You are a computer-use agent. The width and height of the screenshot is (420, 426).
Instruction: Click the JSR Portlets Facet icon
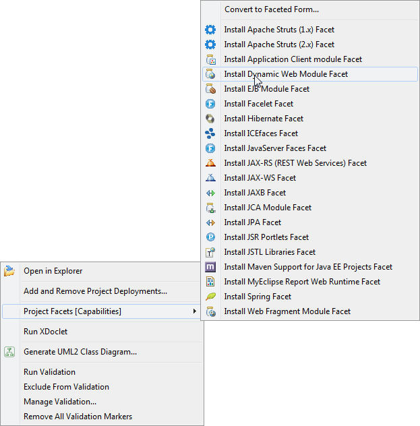(210, 237)
